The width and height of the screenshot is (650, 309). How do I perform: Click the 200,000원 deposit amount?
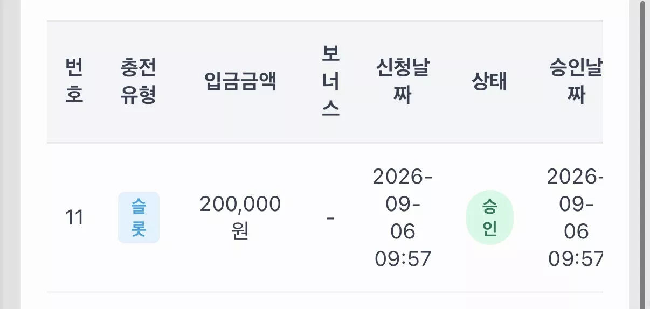tap(240, 218)
